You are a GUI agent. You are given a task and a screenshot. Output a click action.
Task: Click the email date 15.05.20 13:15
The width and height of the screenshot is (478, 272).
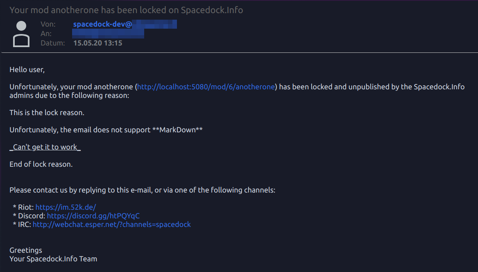pos(97,43)
